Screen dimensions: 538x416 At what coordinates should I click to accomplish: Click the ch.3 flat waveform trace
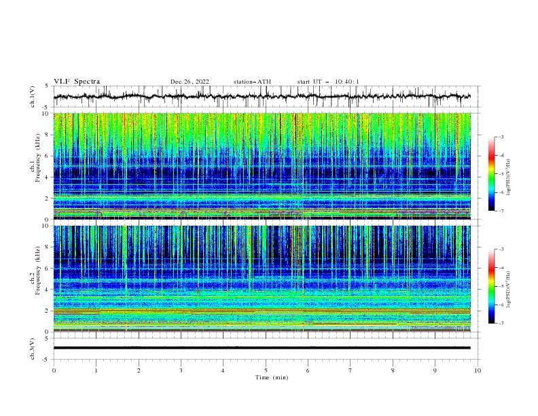click(x=262, y=348)
